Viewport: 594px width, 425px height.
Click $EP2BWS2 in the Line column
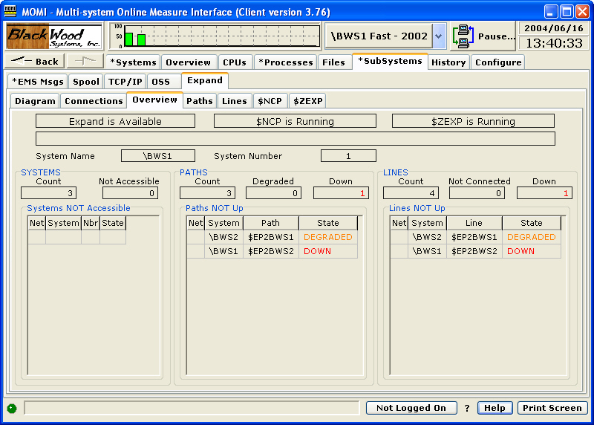[x=474, y=251]
